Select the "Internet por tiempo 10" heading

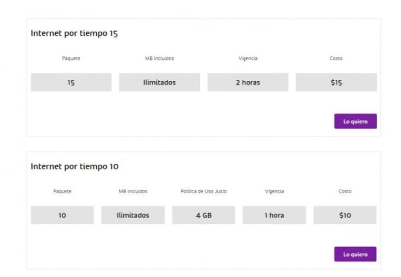74,166
